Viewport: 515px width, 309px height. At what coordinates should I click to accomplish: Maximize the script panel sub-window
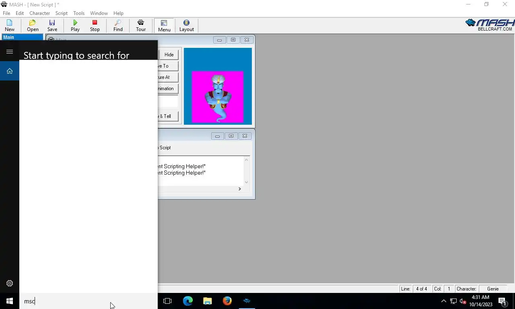point(231,136)
